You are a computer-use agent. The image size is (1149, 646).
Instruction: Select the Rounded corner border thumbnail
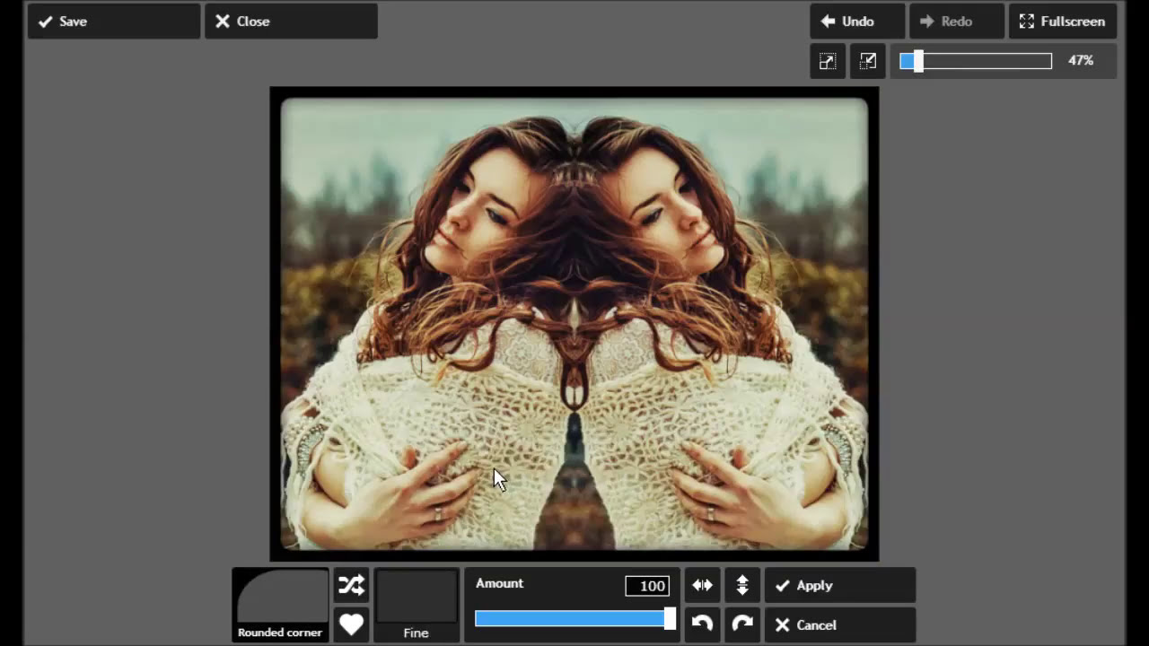point(280,605)
